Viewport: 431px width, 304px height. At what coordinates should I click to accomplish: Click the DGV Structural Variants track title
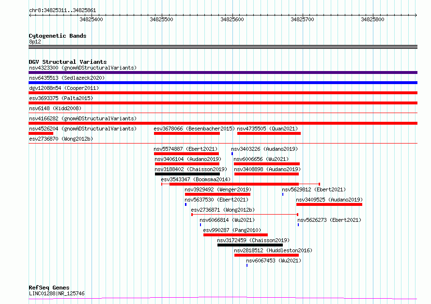pos(68,62)
